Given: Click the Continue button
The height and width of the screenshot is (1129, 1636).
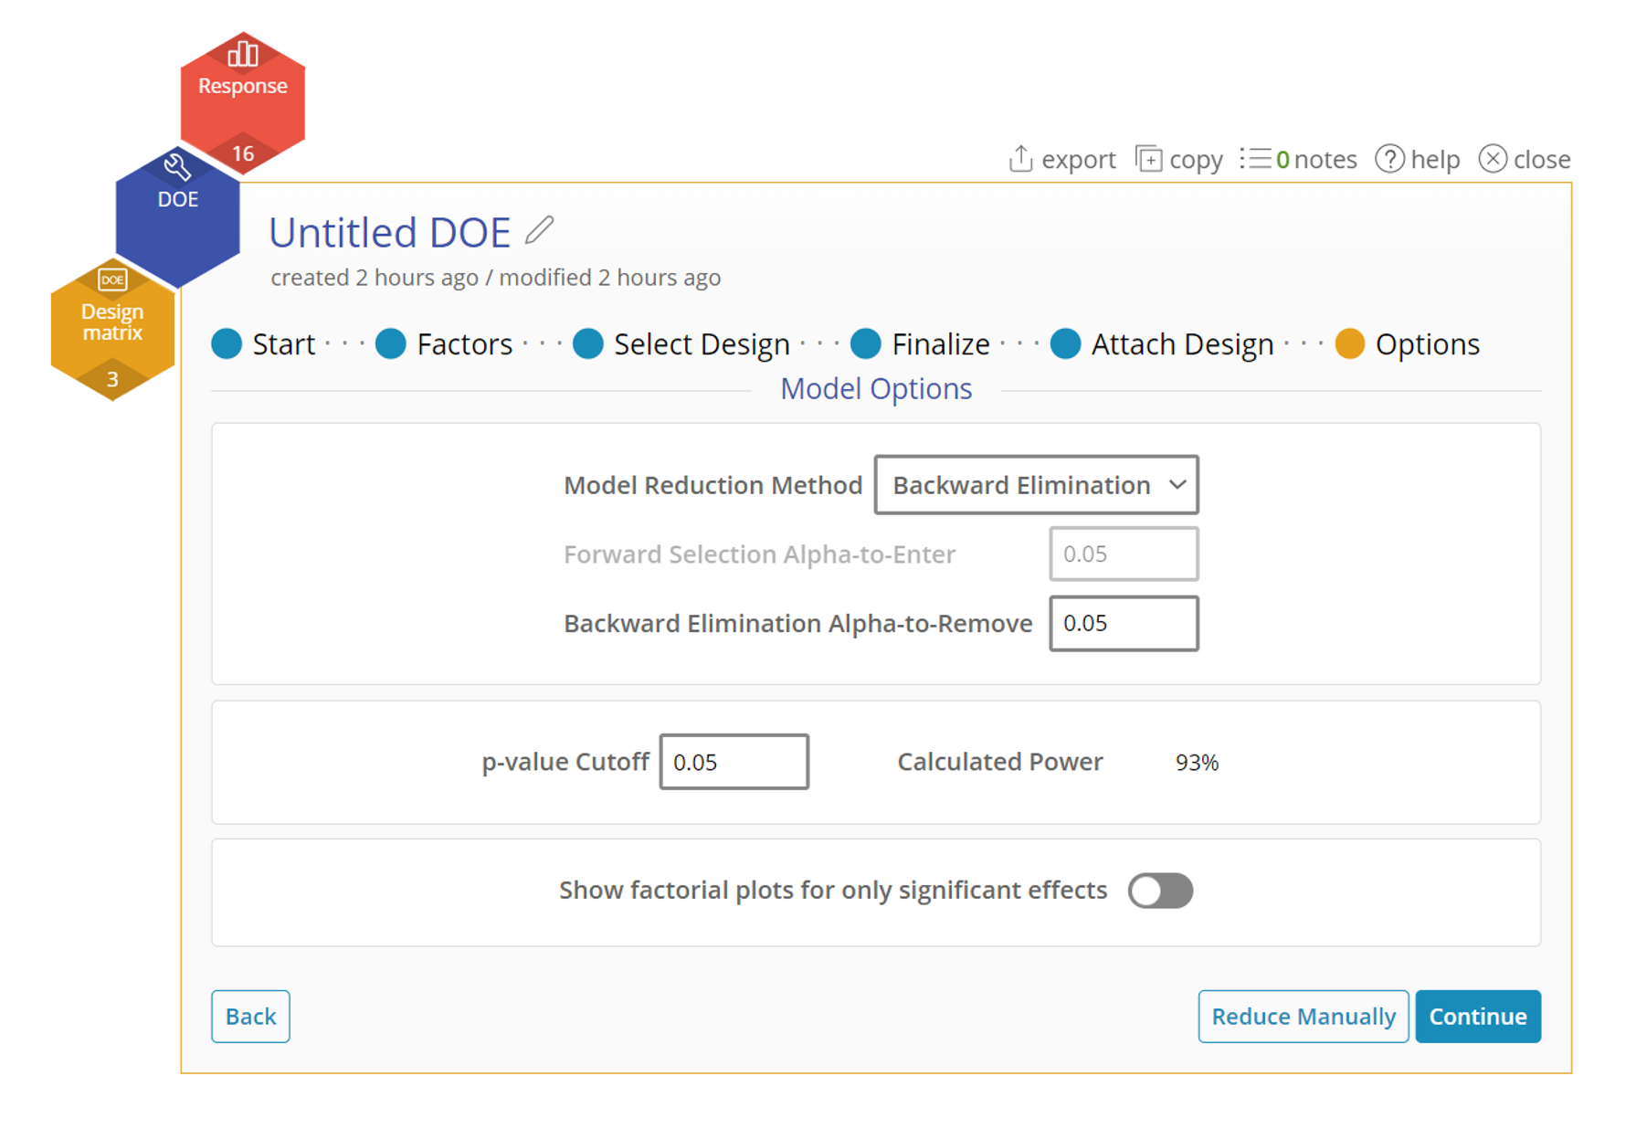Looking at the screenshot, I should 1478,1017.
